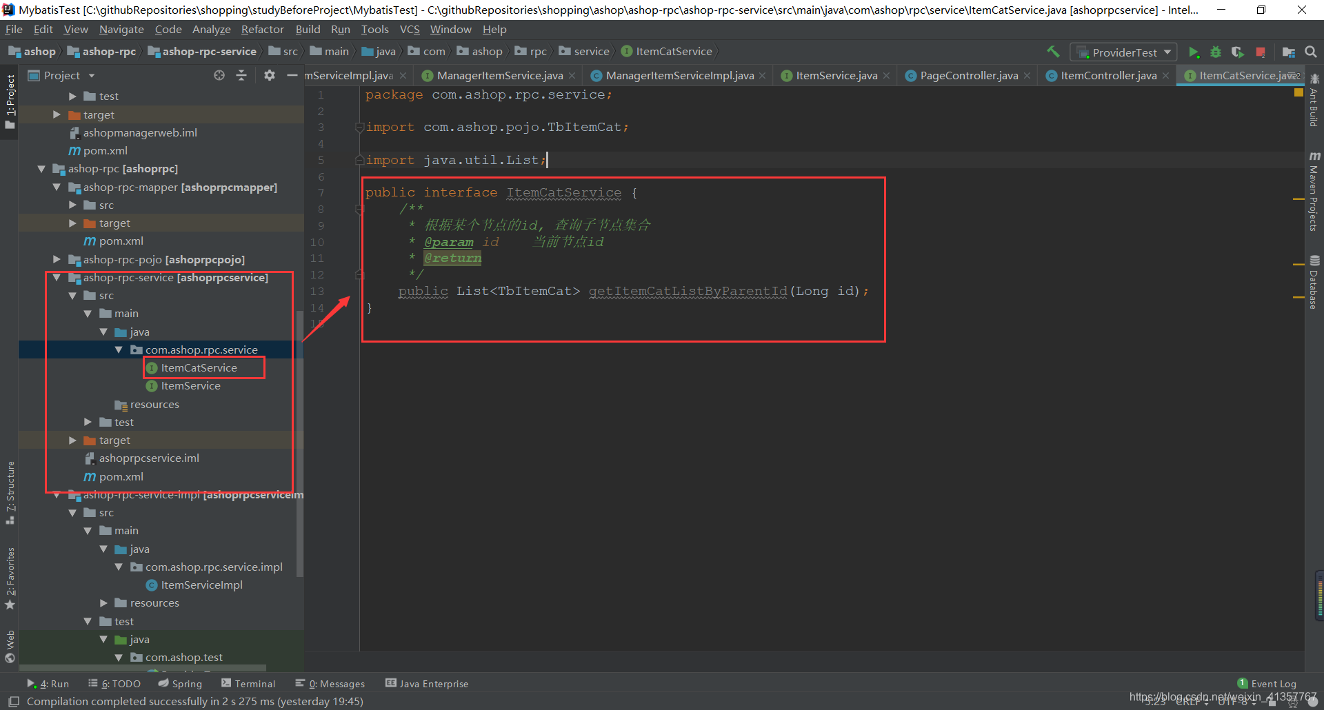Collapse the com.ashop.rpc.service.impl package
Viewport: 1324px width, 710px height.
119,567
